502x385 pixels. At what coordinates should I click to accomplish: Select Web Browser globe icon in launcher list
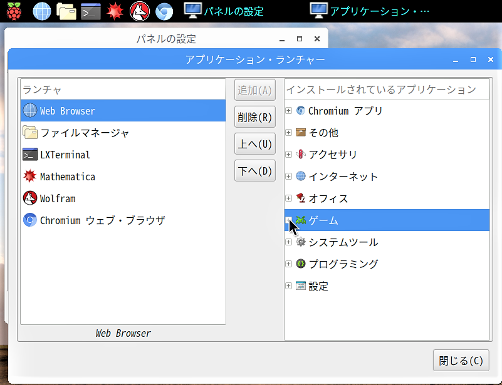[30, 111]
